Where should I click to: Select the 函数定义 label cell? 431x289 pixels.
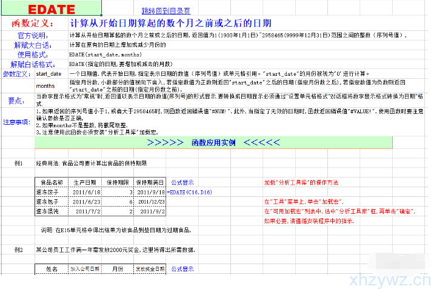pyautogui.click(x=34, y=23)
